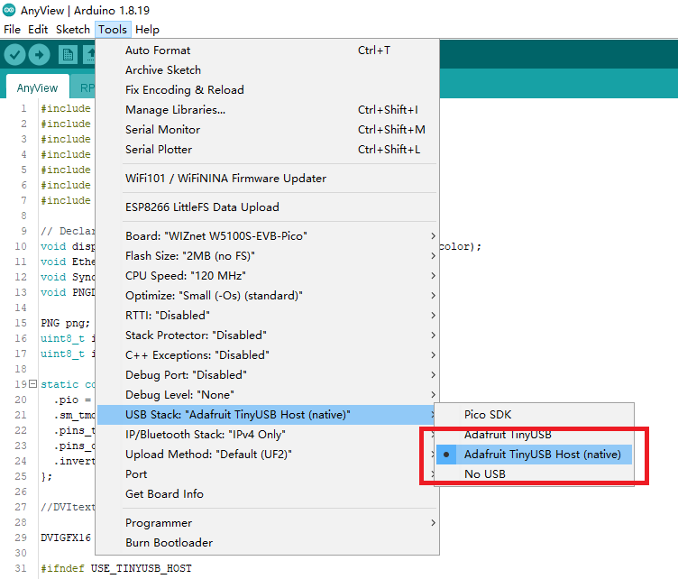The height and width of the screenshot is (579, 678).
Task: Click the Verify checkmark toolbar icon
Action: pyautogui.click(x=14, y=55)
